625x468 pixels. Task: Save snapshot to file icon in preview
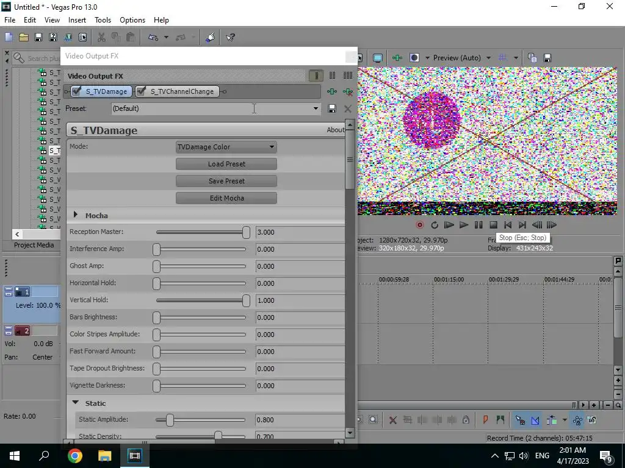click(x=547, y=58)
